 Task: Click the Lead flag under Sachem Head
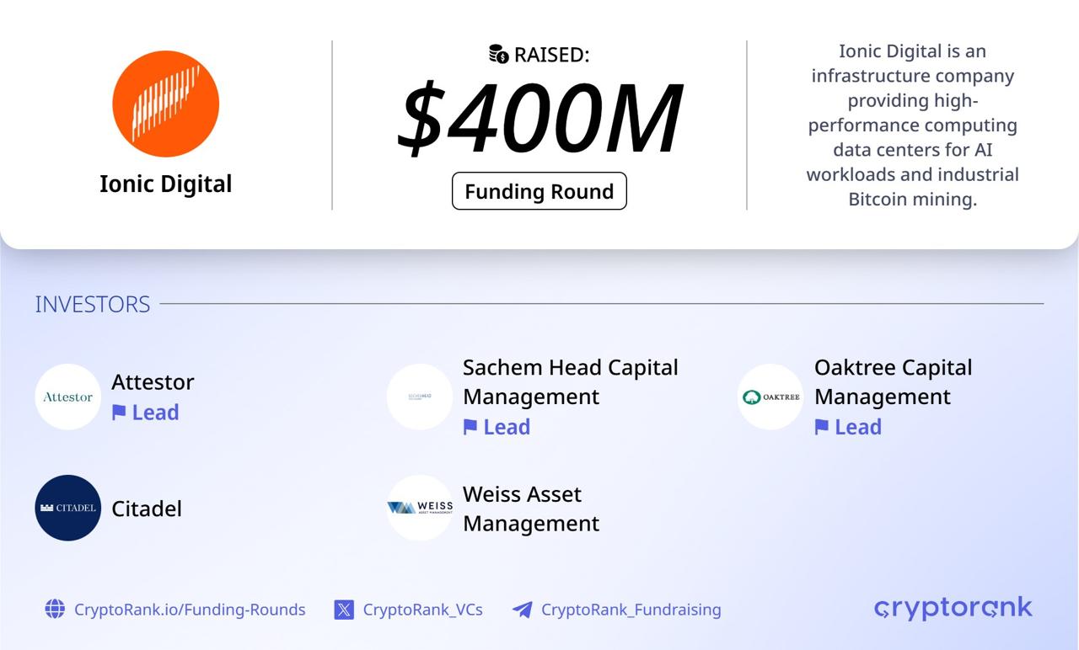[470, 427]
